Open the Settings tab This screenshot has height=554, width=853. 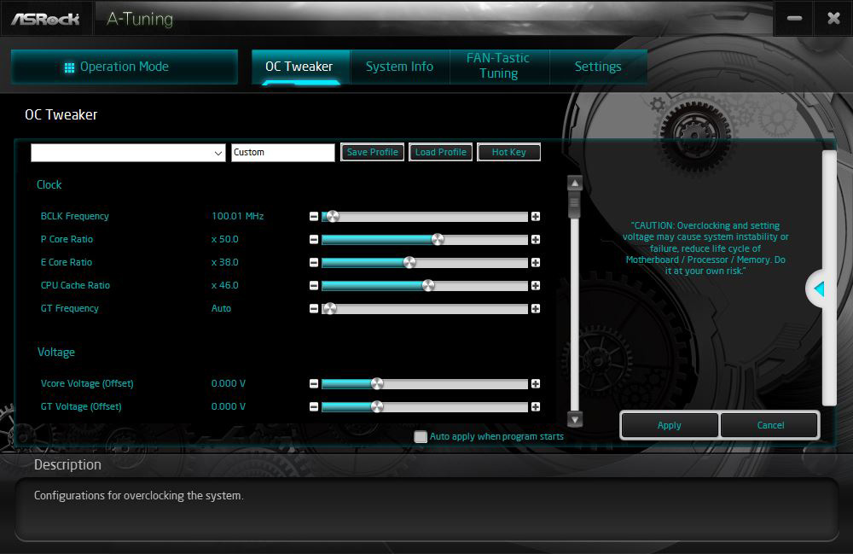598,67
